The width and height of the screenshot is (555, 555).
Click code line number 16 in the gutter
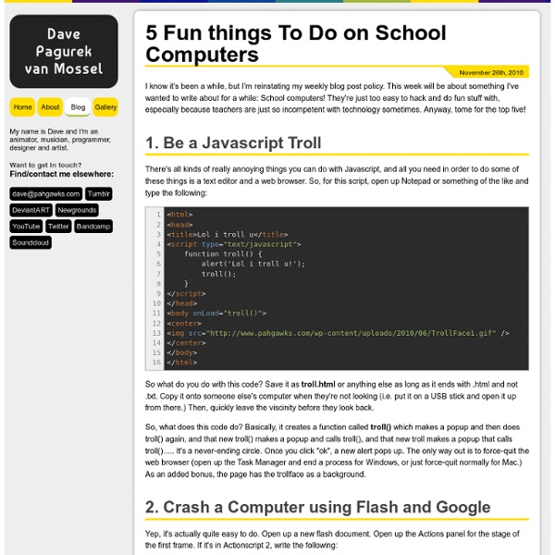pos(157,362)
